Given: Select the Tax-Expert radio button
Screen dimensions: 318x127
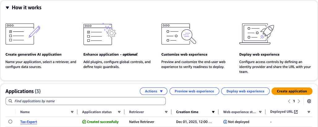Looking at the screenshot, I should (11, 122).
